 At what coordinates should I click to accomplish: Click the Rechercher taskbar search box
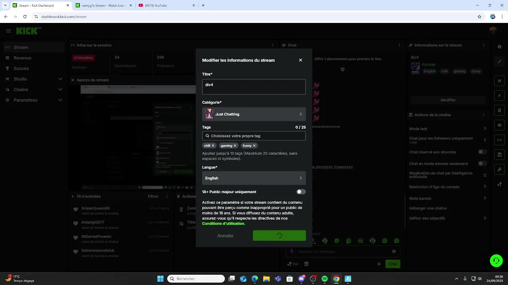[196, 279]
